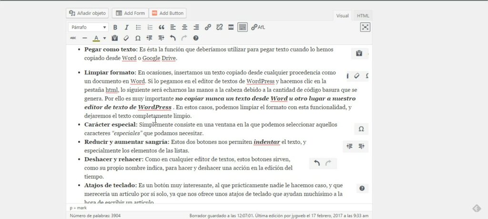Click the 'Atajos de teclado:' heading

pyautogui.click(x=111, y=185)
